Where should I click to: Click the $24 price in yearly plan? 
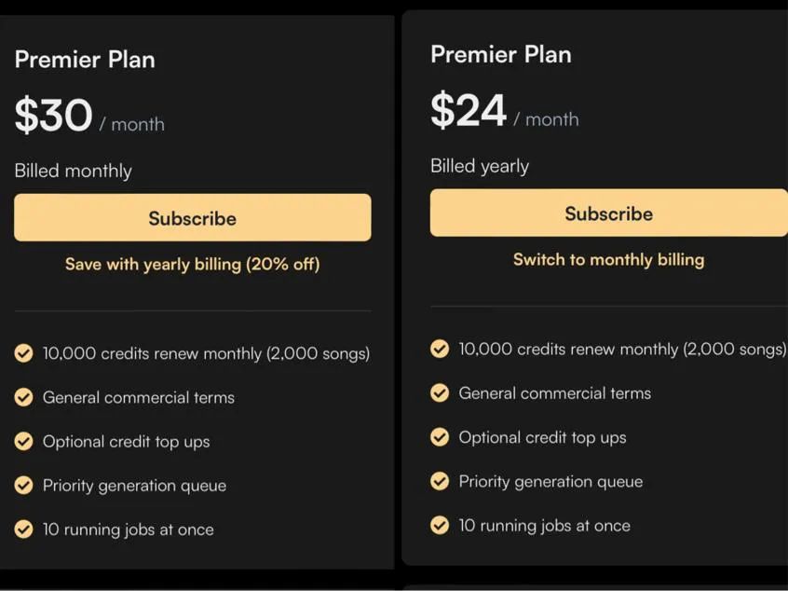[x=469, y=112]
